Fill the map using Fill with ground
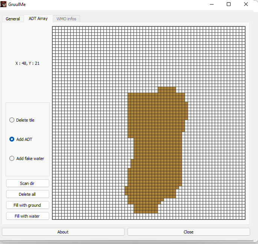This screenshot has height=244, width=258. (x=27, y=205)
